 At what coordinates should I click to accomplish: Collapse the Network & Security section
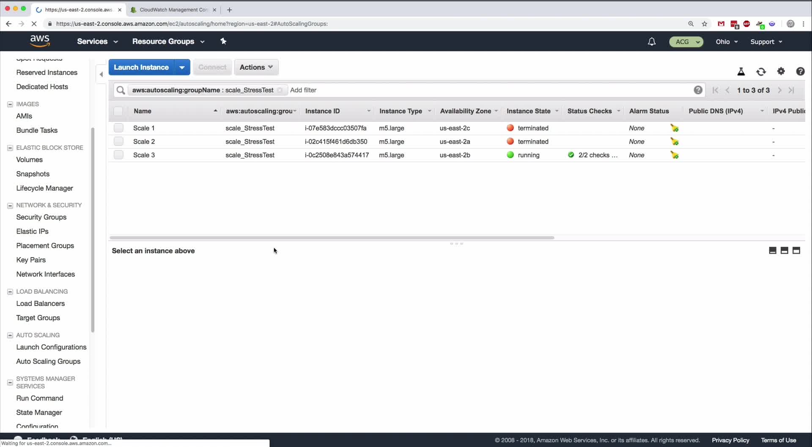(x=10, y=205)
